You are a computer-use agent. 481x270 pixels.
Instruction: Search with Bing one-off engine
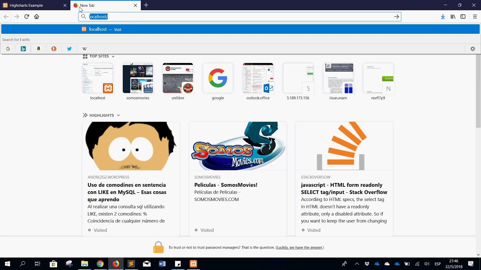(23, 49)
